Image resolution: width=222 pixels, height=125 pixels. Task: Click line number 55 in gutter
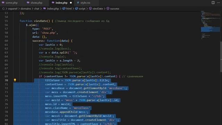(x=6, y=21)
